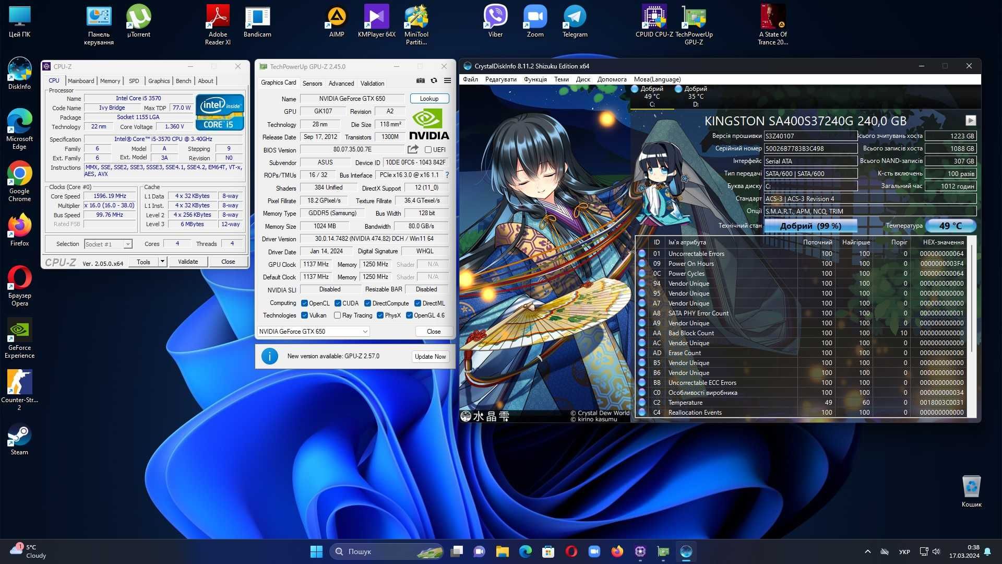Viewport: 1002px width, 564px height.
Task: Click the УКР language indicator in tray
Action: pos(904,551)
